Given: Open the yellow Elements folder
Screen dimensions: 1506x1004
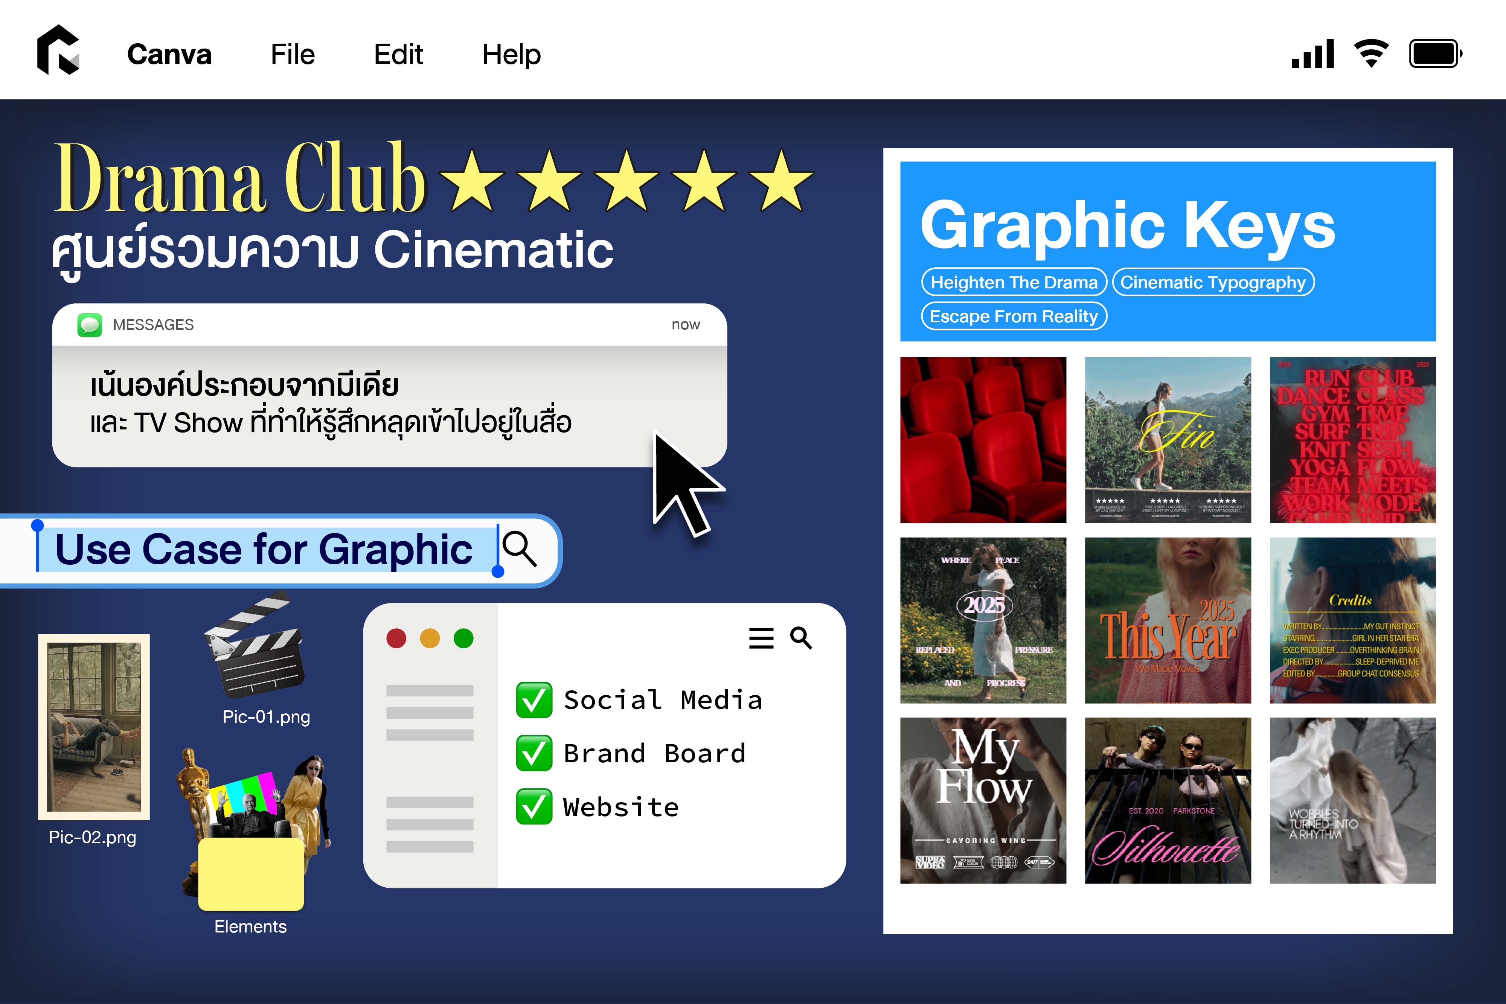Looking at the screenshot, I should 251,874.
